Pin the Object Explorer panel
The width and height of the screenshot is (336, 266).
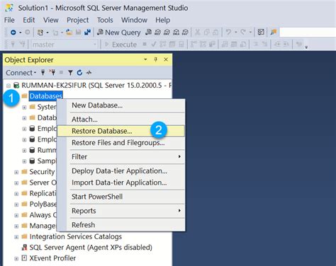coord(155,59)
